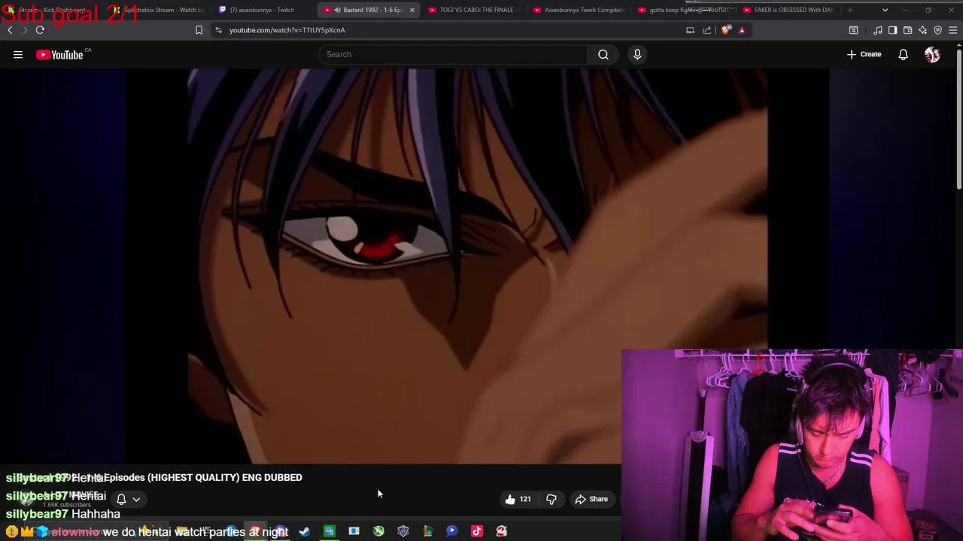Go forward using browser forward arrow
963x541 pixels.
[x=24, y=30]
